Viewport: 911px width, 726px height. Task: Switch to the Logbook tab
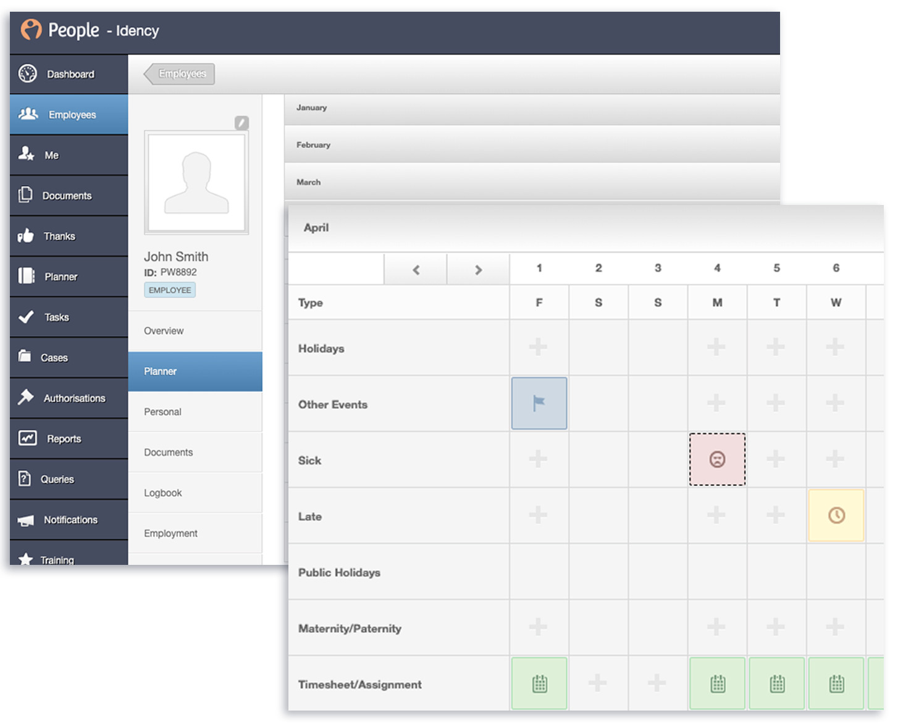[x=163, y=493]
